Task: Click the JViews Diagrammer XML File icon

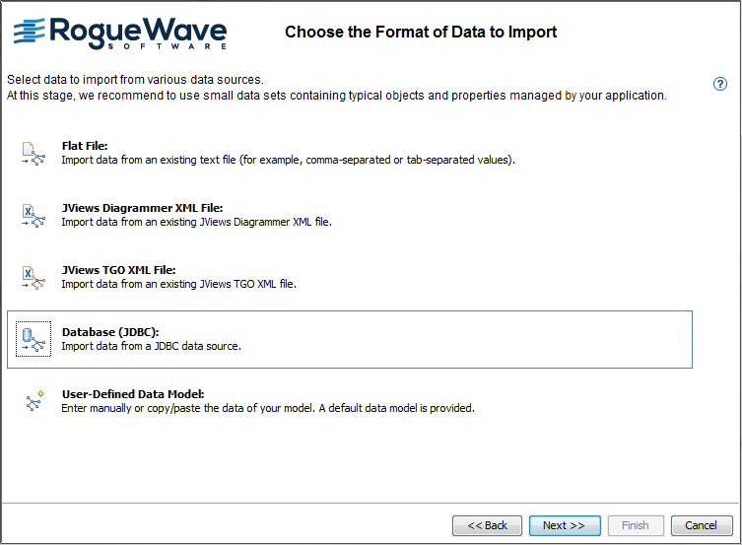Action: 34,216
